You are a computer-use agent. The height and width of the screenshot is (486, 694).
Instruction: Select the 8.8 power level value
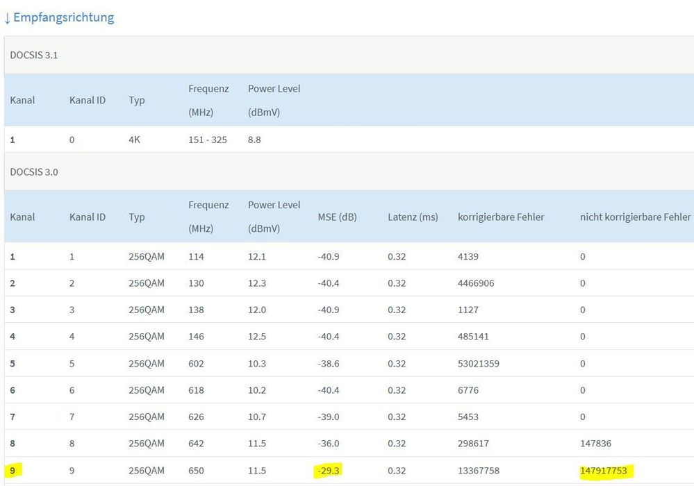[254, 140]
